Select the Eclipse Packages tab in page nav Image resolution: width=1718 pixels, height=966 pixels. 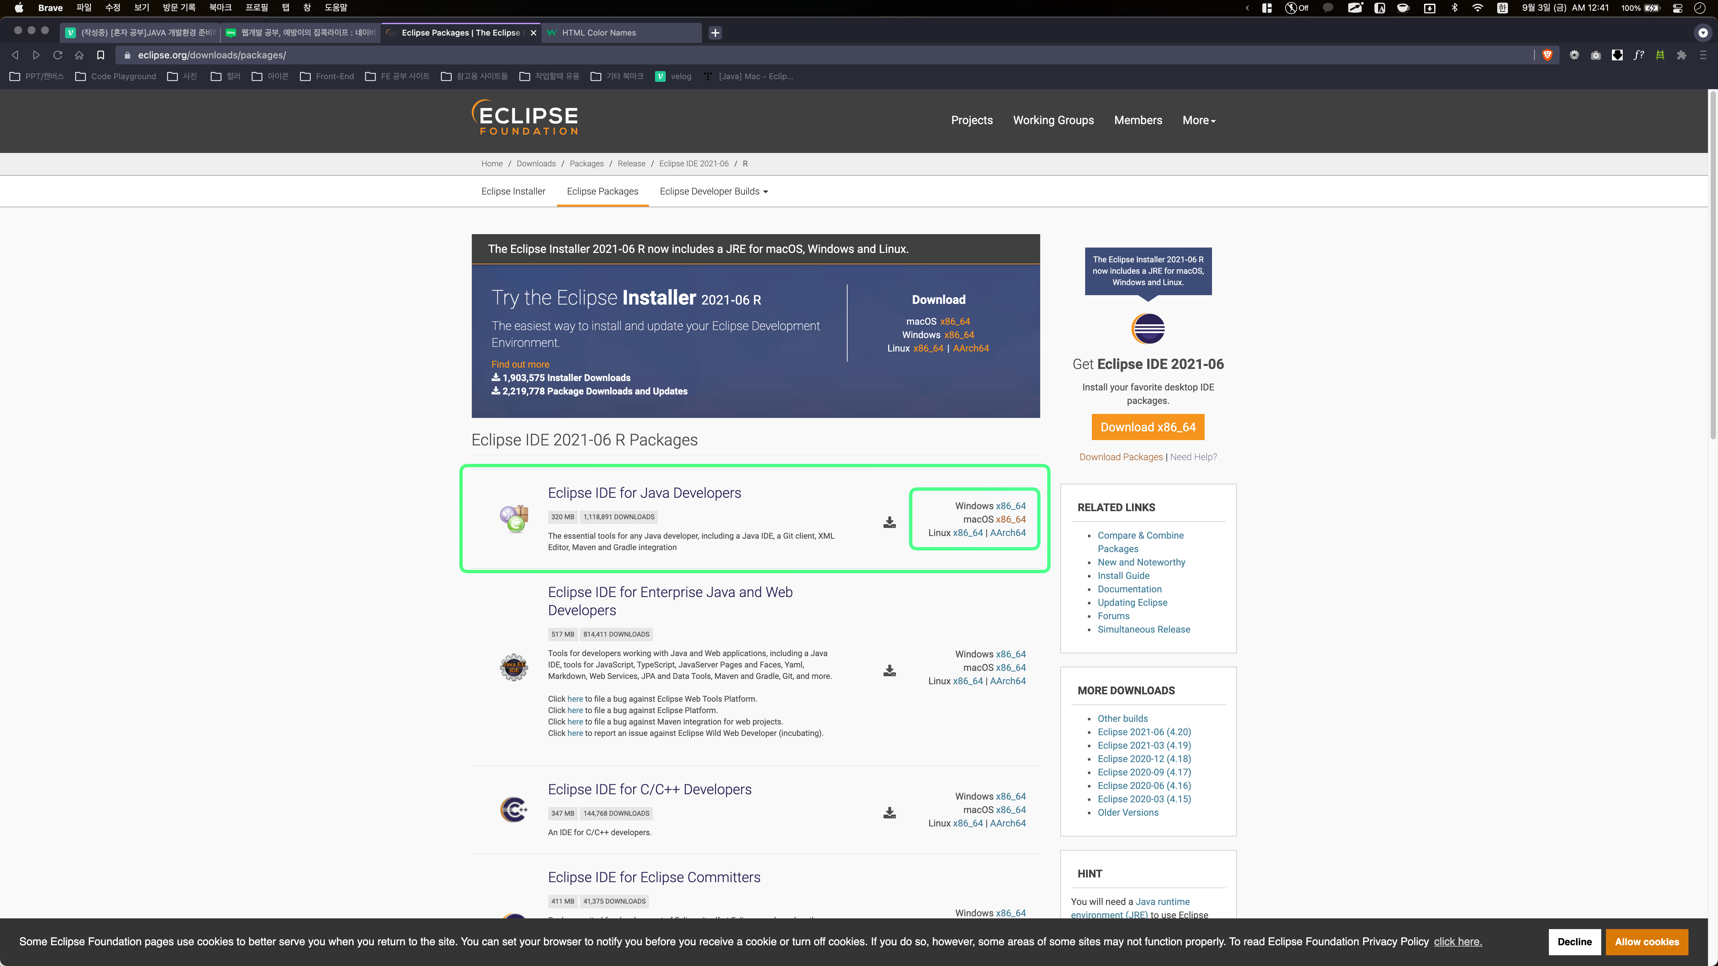[x=602, y=191]
